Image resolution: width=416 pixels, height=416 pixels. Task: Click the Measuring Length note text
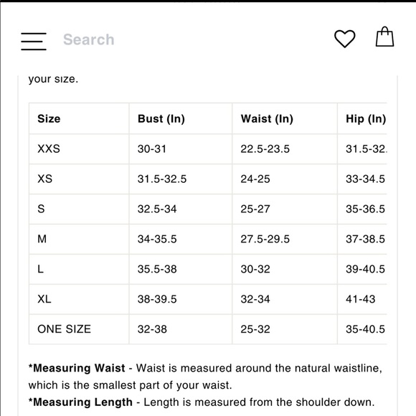click(202, 402)
